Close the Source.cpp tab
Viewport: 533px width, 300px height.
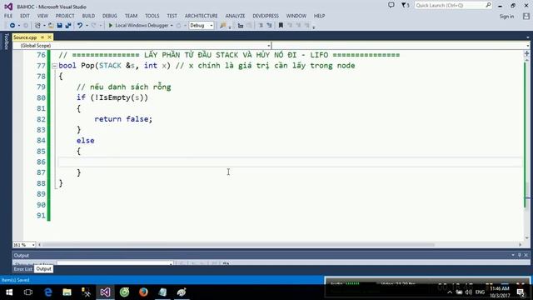pyautogui.click(x=50, y=37)
